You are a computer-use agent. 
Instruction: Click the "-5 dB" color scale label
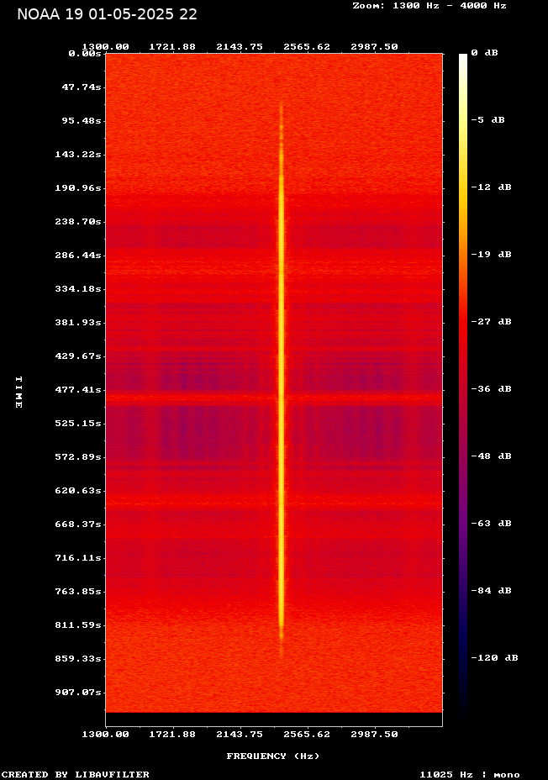487,120
